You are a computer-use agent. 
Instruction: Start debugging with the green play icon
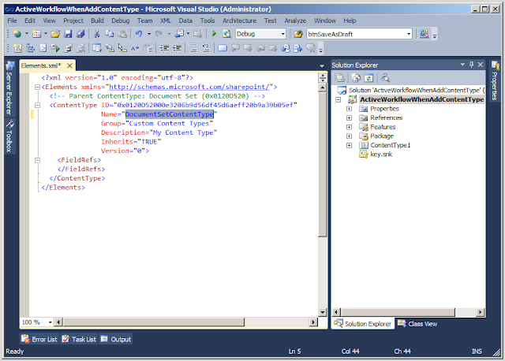click(214, 34)
